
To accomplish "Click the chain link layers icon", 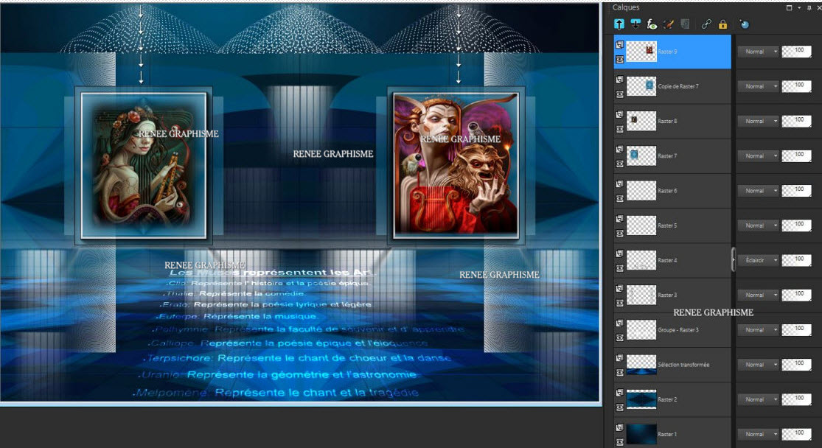I will pyautogui.click(x=706, y=24).
